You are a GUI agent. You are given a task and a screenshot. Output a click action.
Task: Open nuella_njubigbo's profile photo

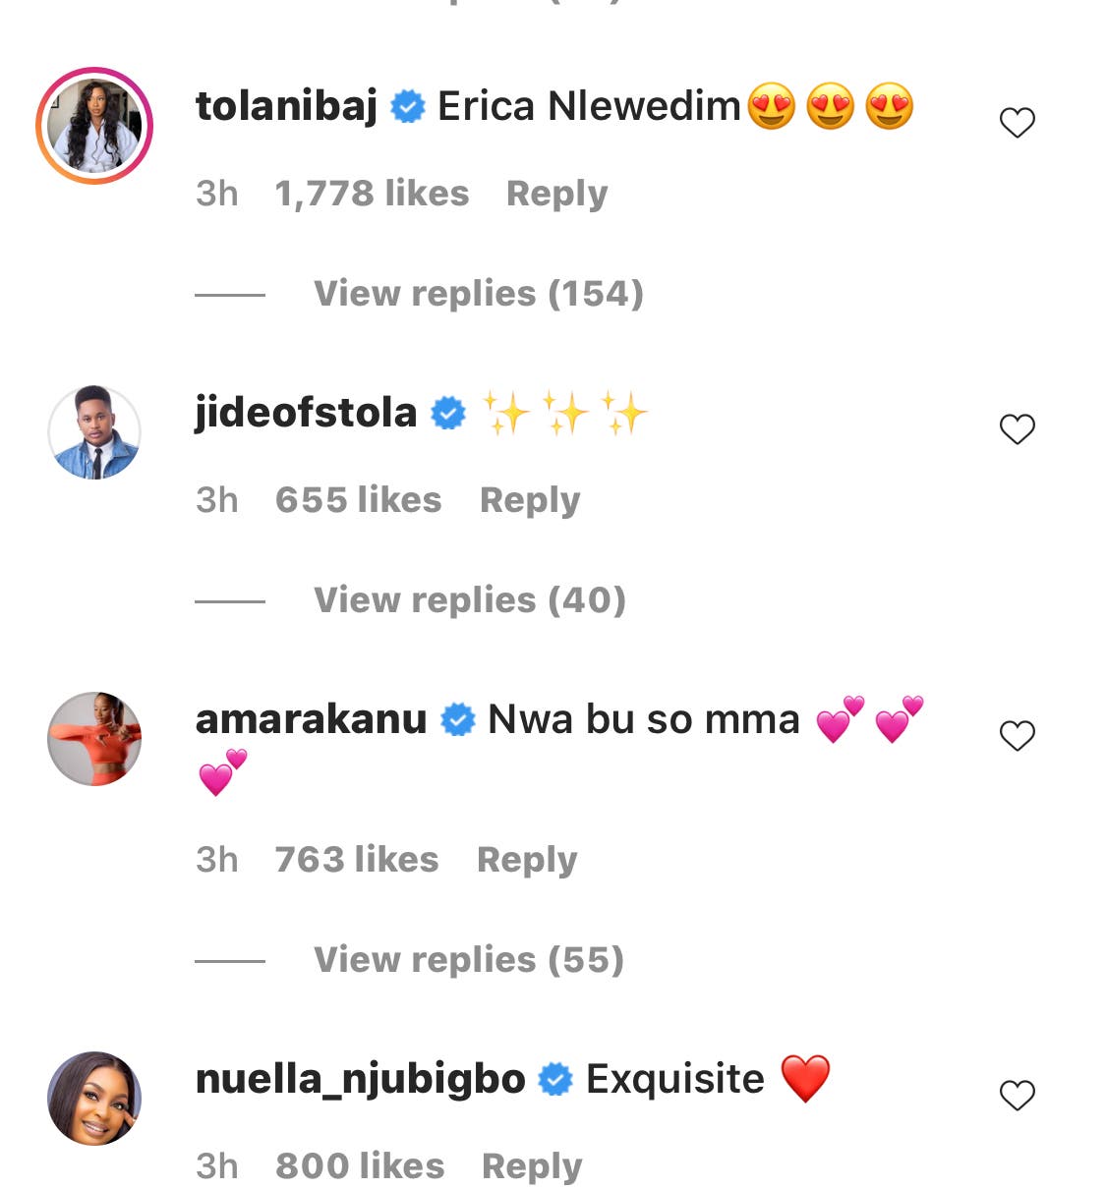click(x=94, y=1099)
